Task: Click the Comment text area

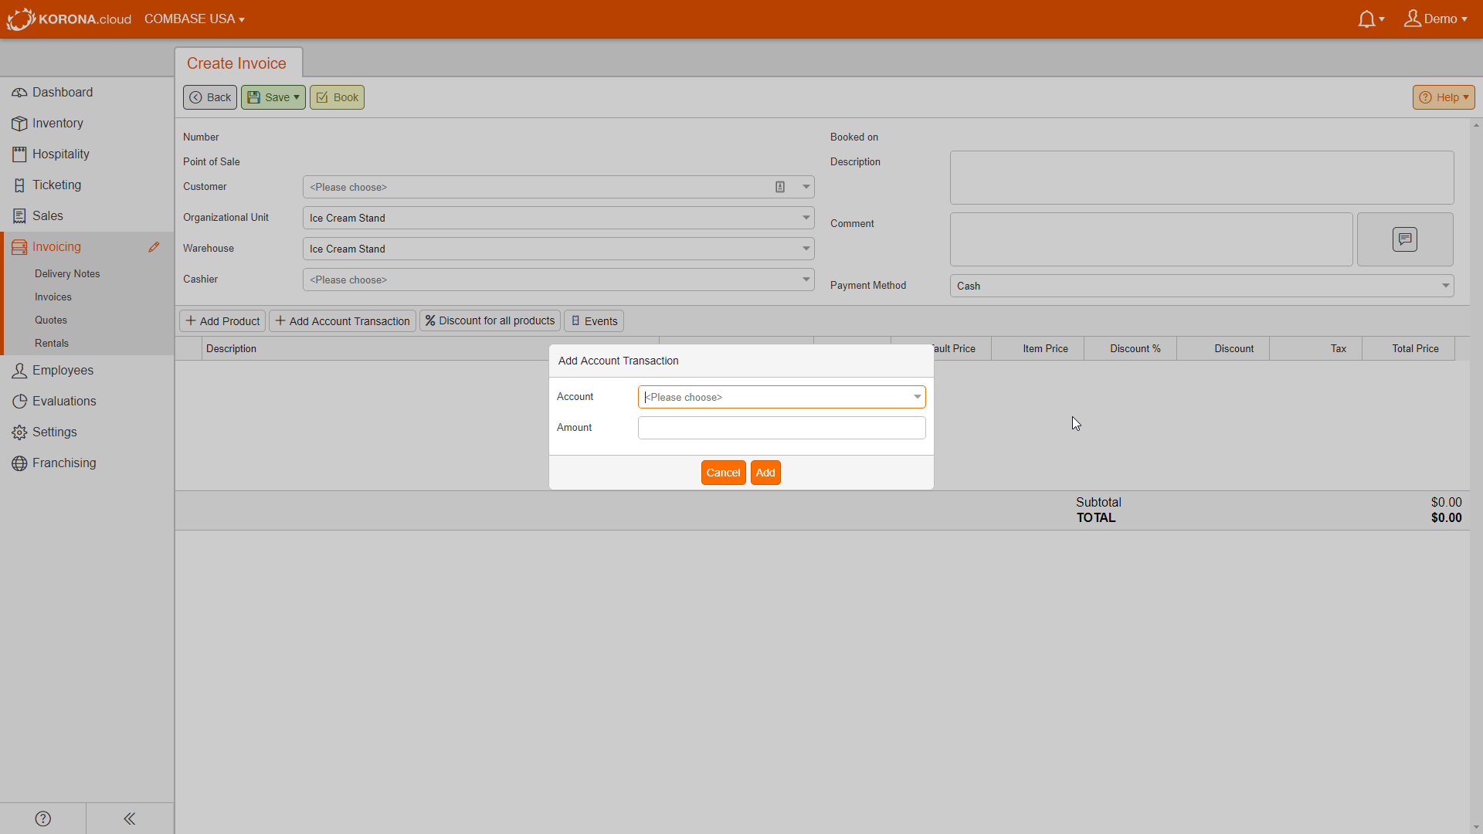Action: pyautogui.click(x=1151, y=239)
